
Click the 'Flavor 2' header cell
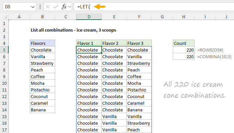point(114,43)
